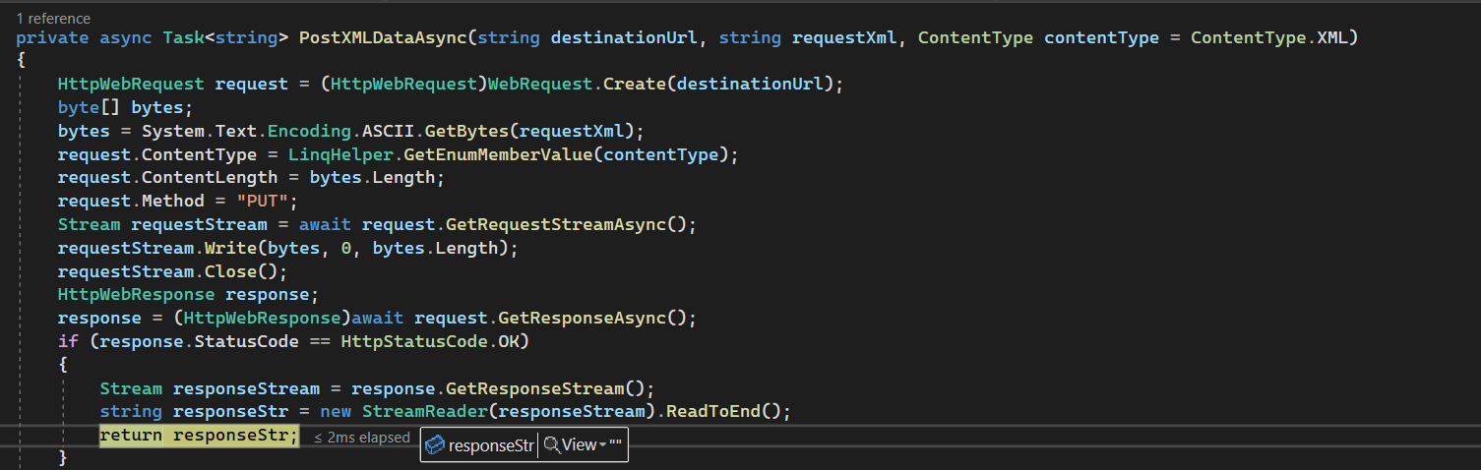The height and width of the screenshot is (470, 1481).
Task: Open the "1 reference" CodeLens link
Action: (x=53, y=18)
